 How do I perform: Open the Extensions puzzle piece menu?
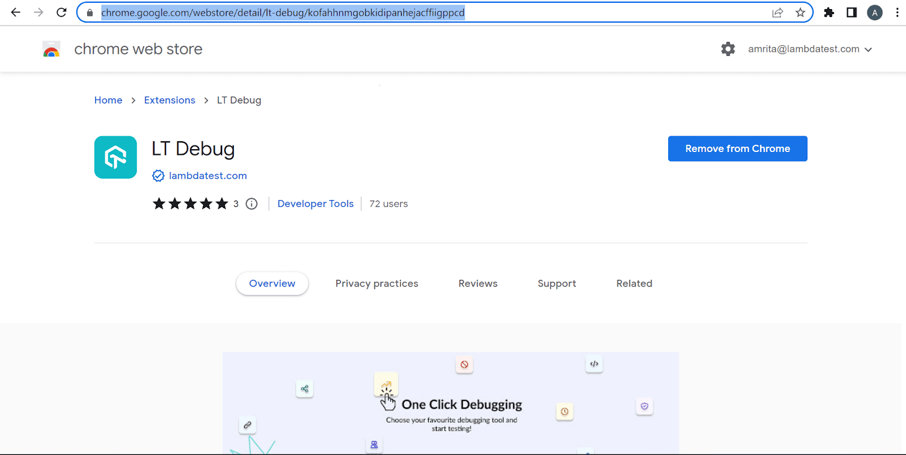(x=829, y=12)
